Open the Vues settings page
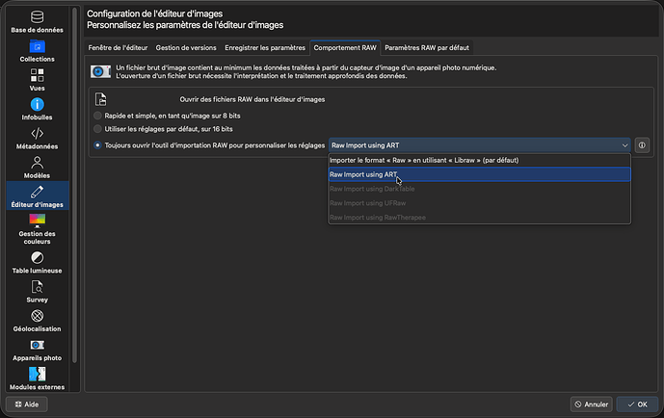This screenshot has width=664, height=418. [38, 80]
